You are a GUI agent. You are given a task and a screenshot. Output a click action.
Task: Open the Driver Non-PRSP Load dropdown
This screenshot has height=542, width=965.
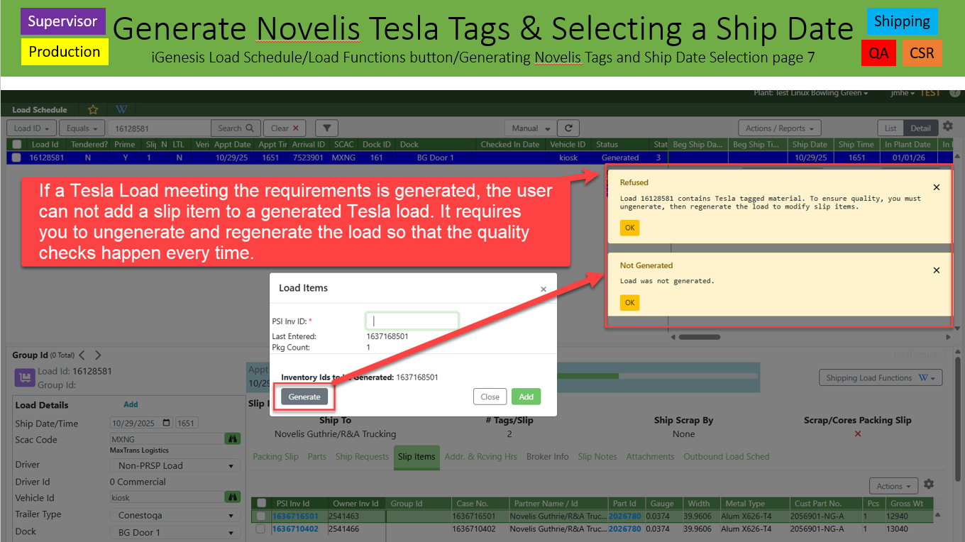[x=174, y=465]
